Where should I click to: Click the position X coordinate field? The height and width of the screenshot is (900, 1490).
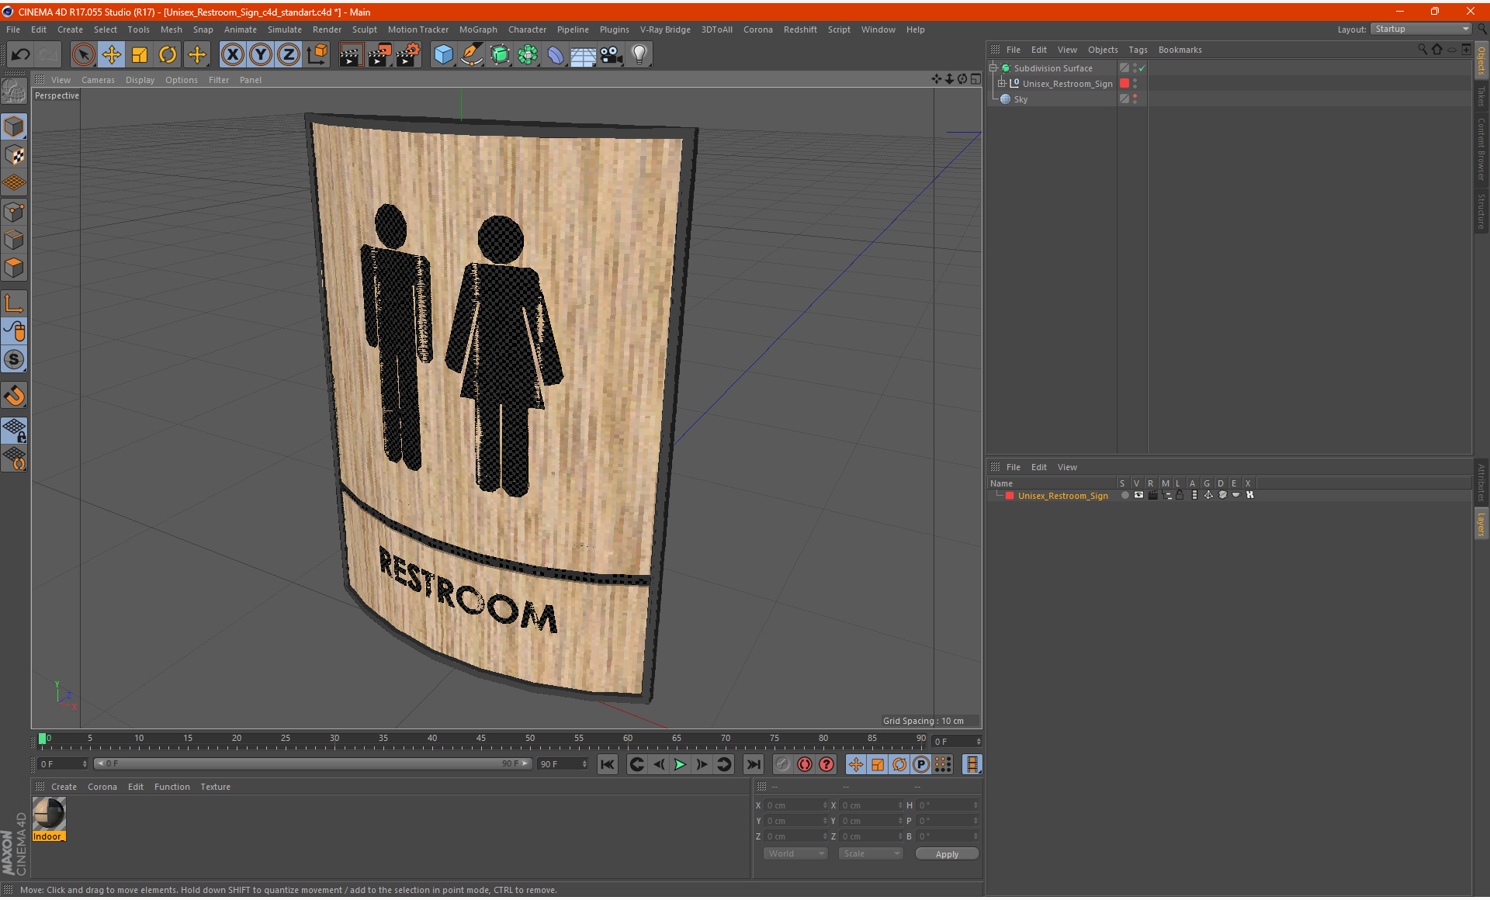click(795, 805)
